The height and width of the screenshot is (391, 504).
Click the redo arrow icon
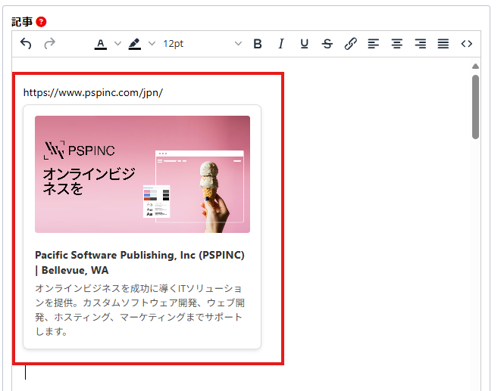pos(49,44)
